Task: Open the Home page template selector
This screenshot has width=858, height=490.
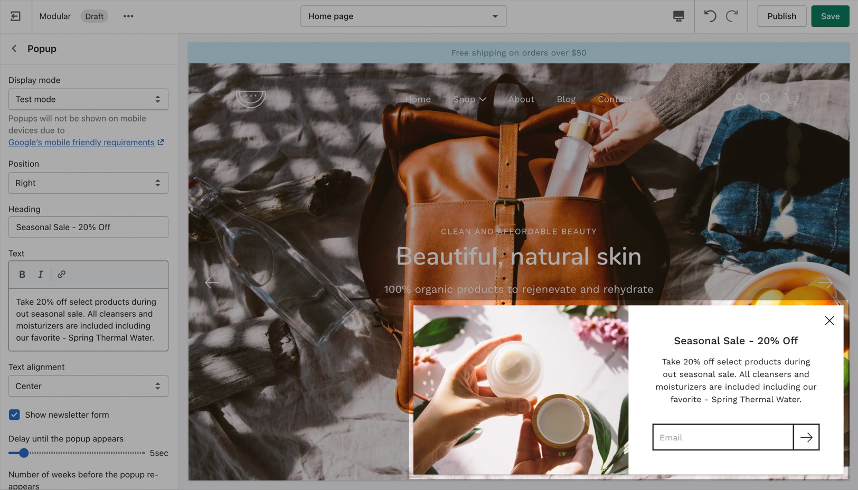Action: [403, 16]
